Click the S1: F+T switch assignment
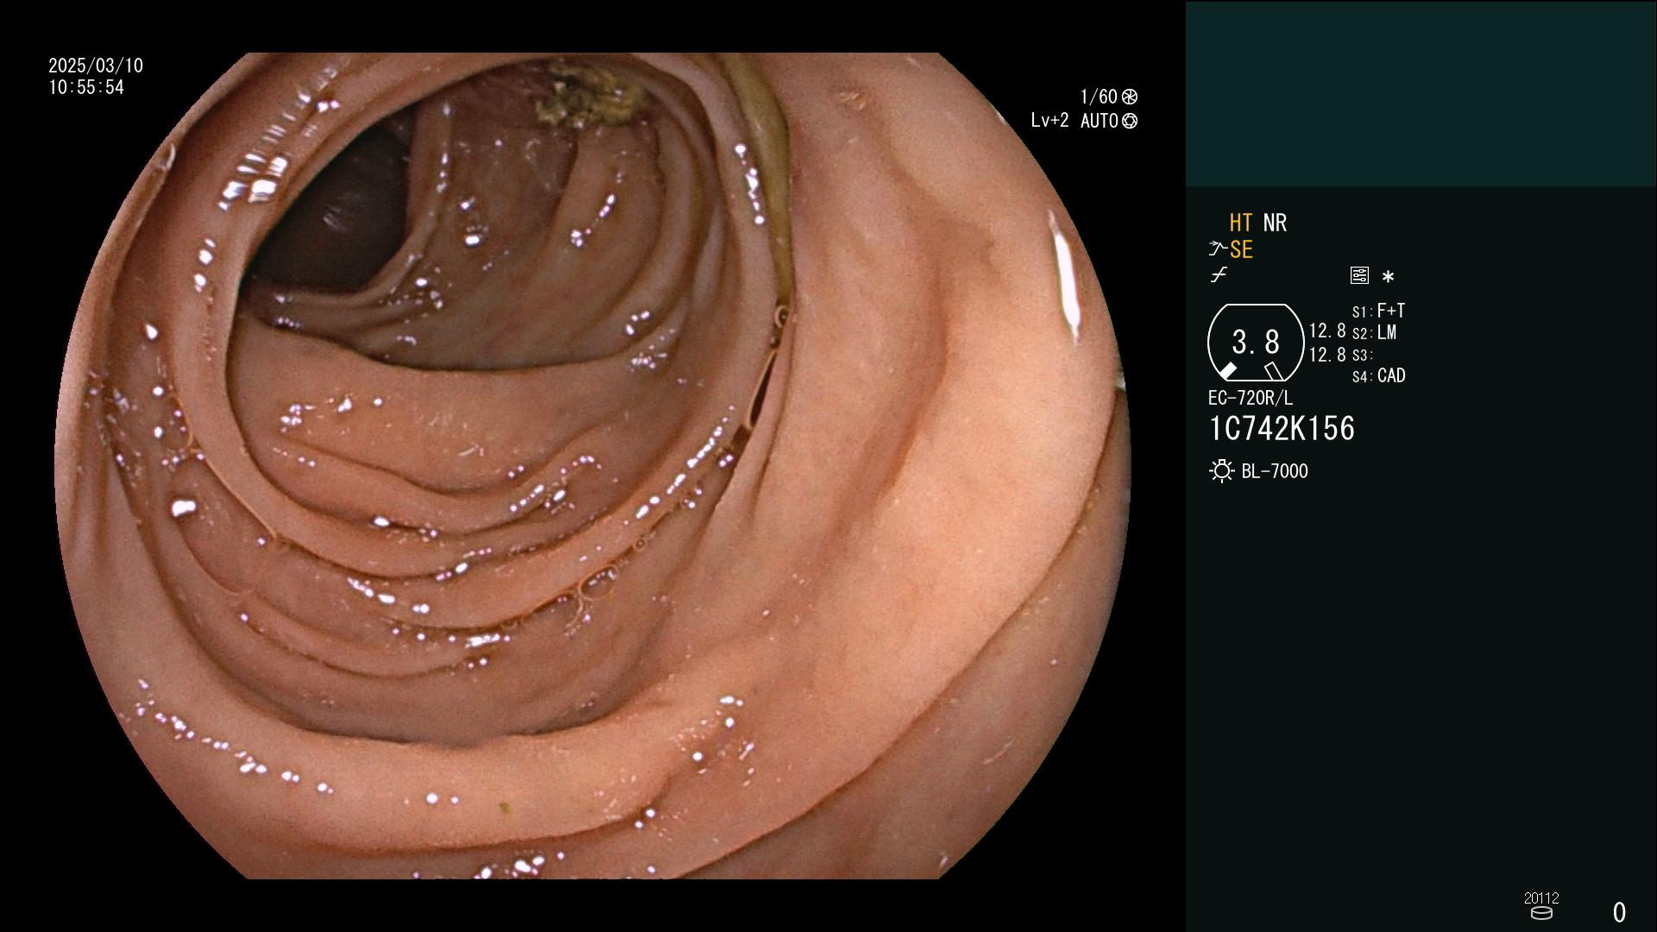This screenshot has height=932, width=1657. (x=1378, y=311)
